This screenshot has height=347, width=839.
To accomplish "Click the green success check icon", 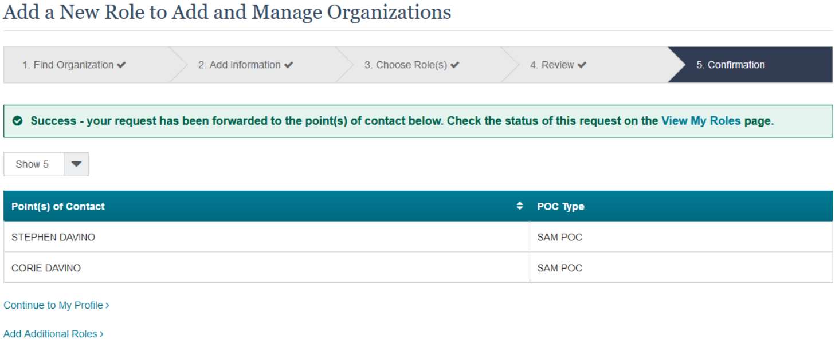I will tap(18, 121).
